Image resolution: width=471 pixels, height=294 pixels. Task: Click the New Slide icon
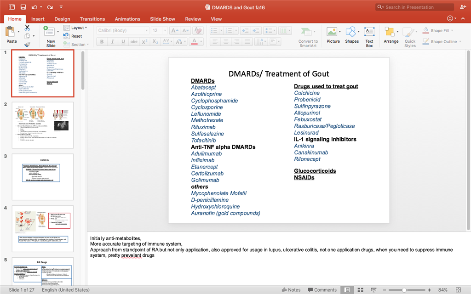point(49,31)
